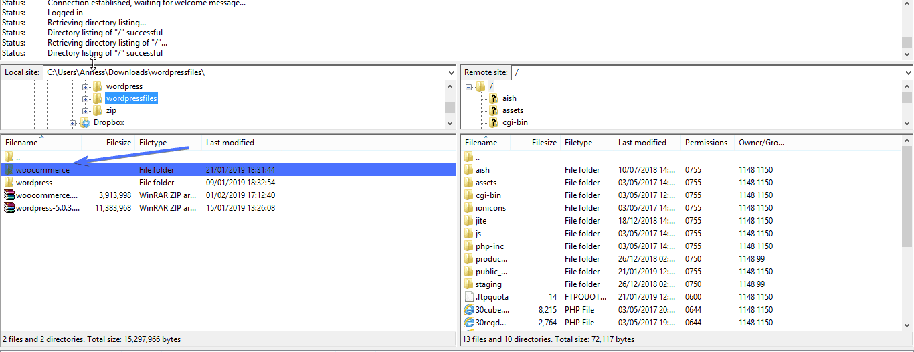Click the parent directory icon in remote file list

click(x=469, y=157)
